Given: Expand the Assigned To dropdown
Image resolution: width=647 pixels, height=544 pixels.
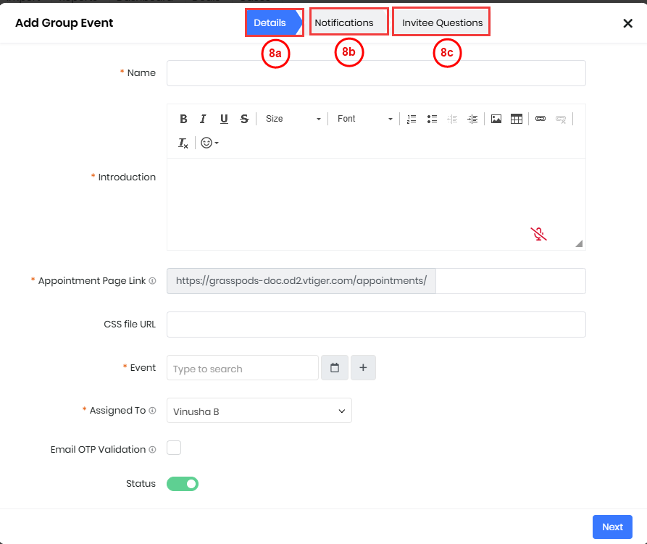Looking at the screenshot, I should click(259, 411).
